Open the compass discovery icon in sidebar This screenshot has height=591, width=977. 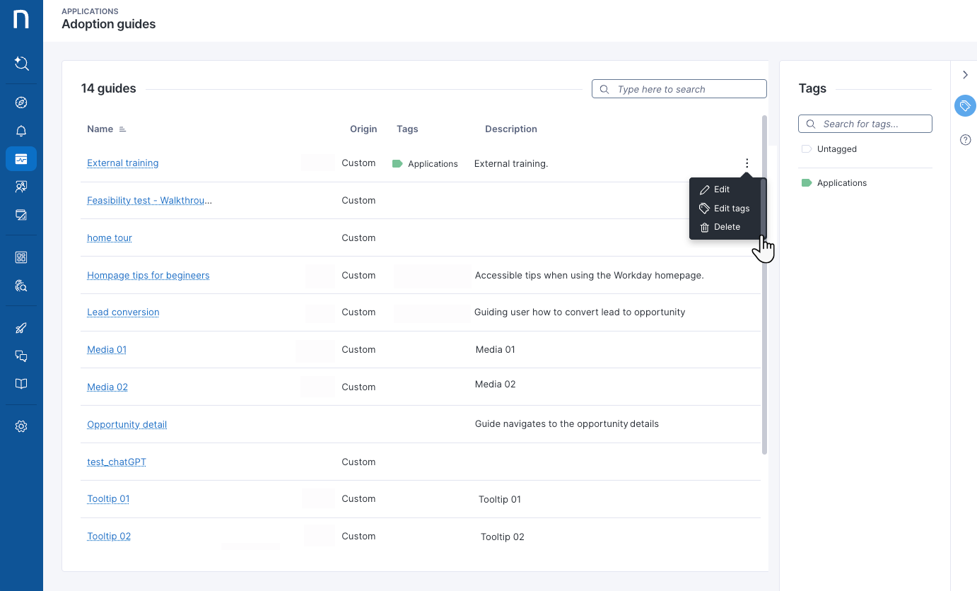21,103
